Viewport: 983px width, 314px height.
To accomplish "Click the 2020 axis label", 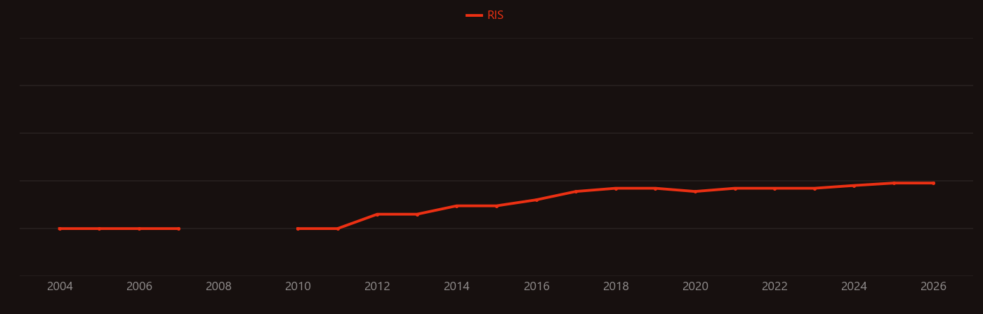I will click(695, 287).
